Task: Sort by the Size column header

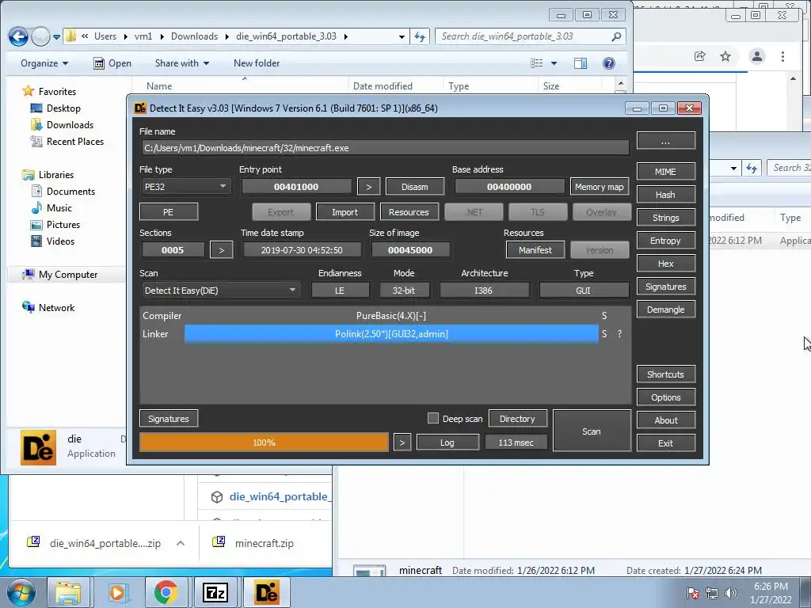Action: 570,85
